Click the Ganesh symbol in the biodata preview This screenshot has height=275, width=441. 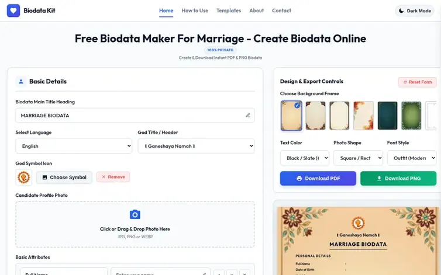click(x=358, y=224)
